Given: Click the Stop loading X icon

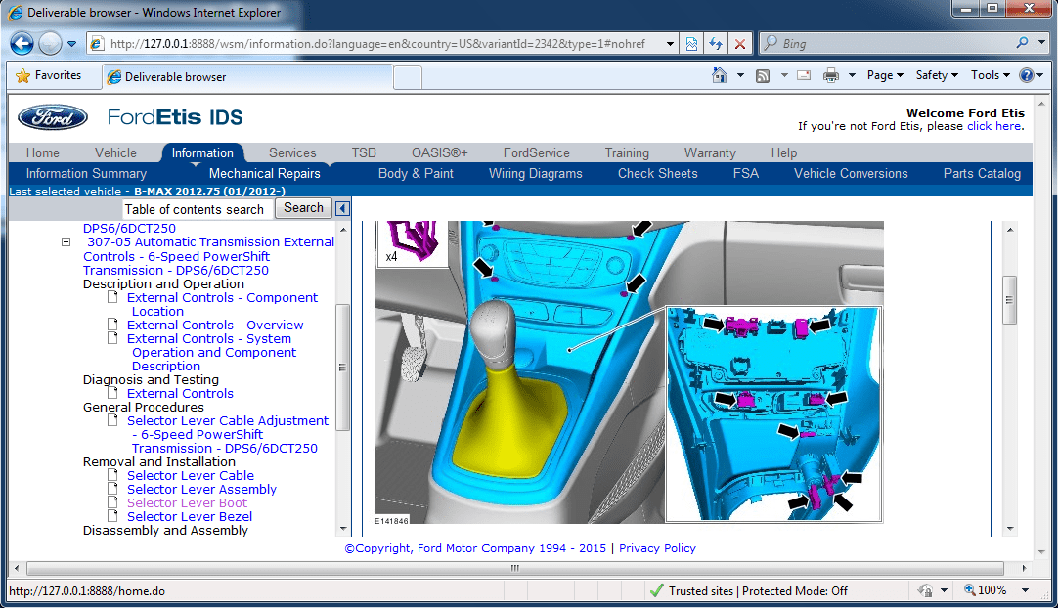Looking at the screenshot, I should (739, 44).
